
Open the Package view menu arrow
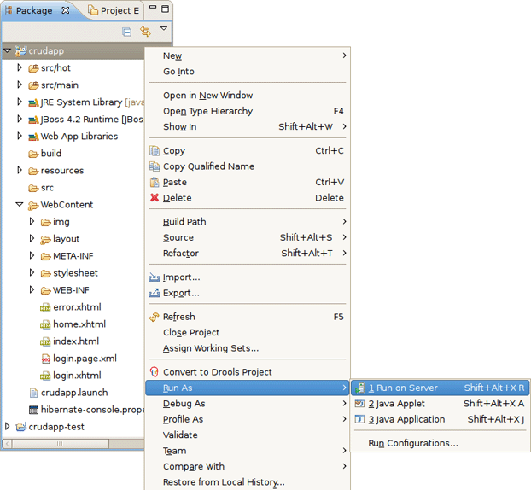pyautogui.click(x=164, y=29)
